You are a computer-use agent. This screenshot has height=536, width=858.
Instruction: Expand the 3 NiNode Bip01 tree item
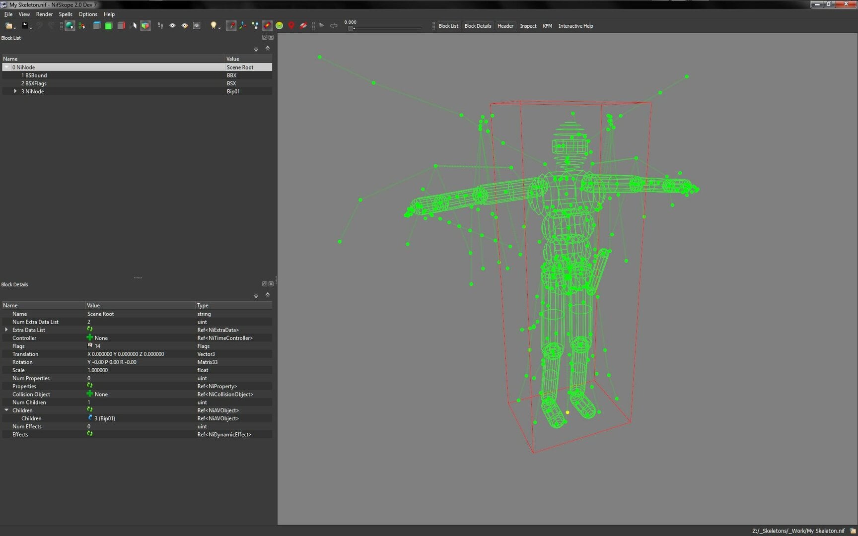coord(15,91)
